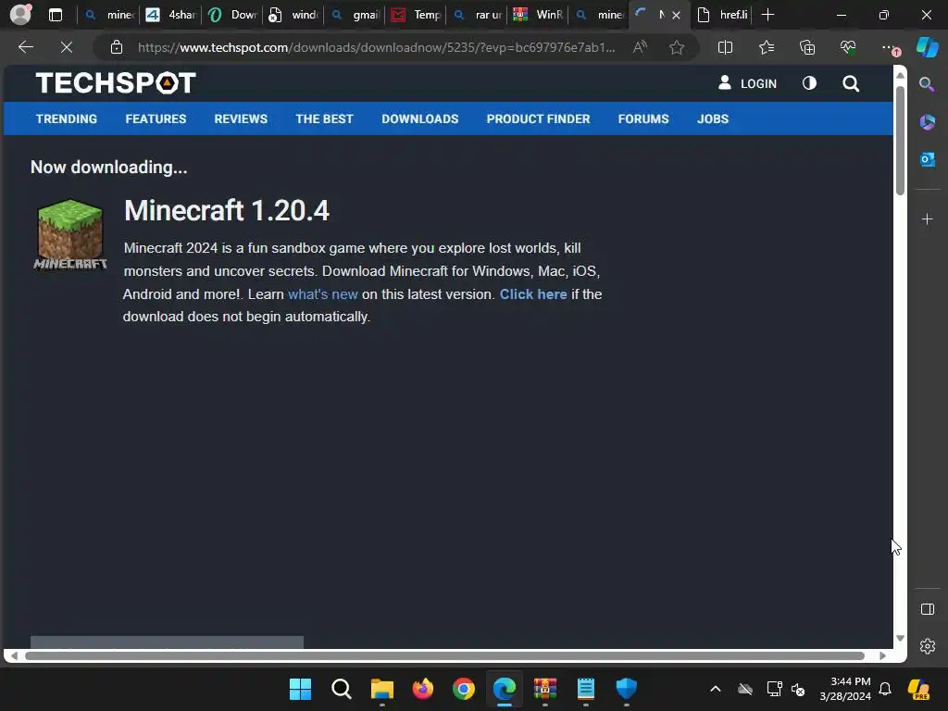The image size is (948, 711).
Task: Switch to the WinRAR tab
Action: (x=539, y=15)
